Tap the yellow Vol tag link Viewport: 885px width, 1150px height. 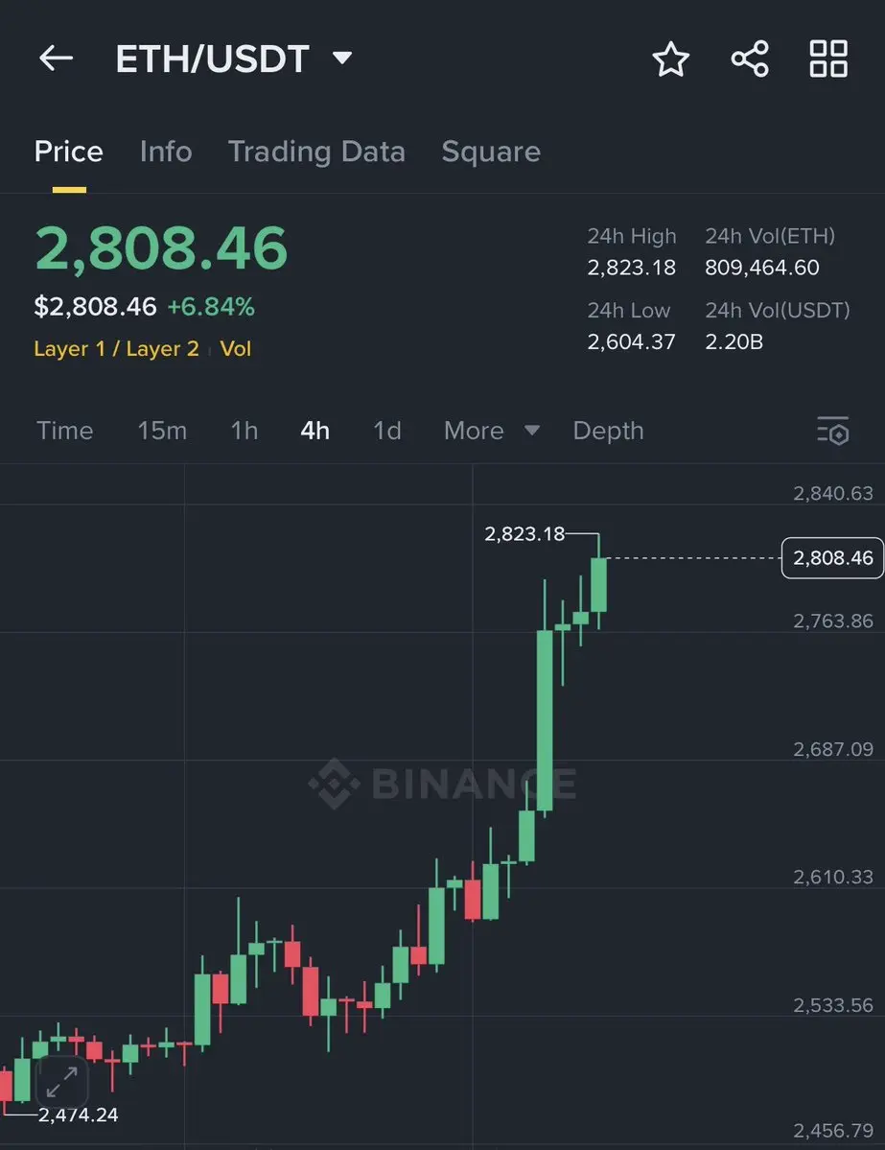pos(235,348)
